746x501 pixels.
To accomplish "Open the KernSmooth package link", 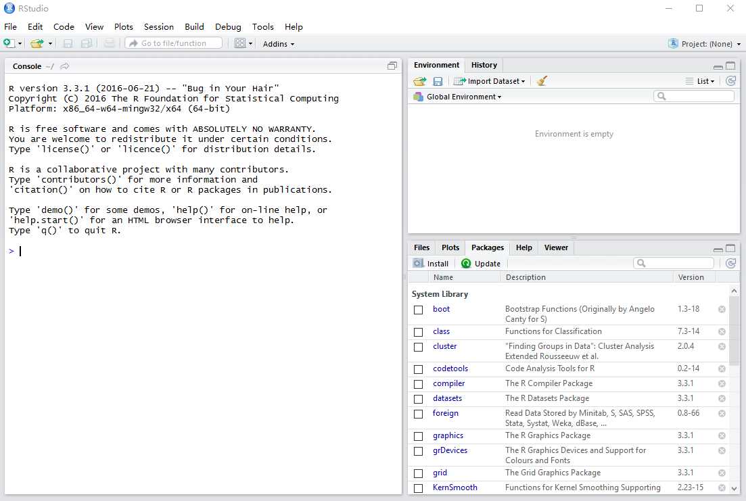I will click(x=454, y=487).
